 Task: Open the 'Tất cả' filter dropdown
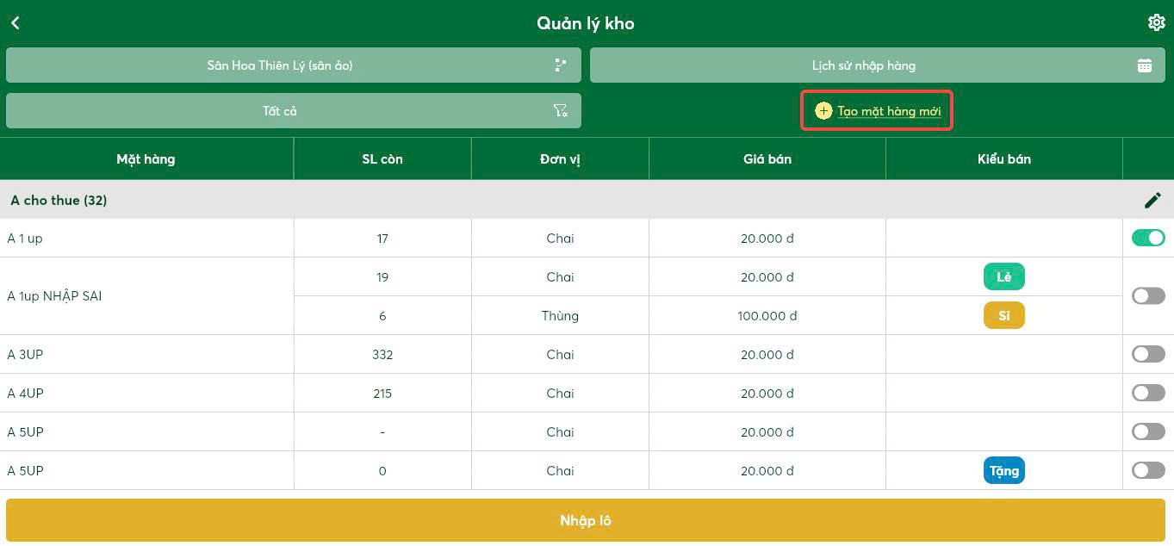294,111
